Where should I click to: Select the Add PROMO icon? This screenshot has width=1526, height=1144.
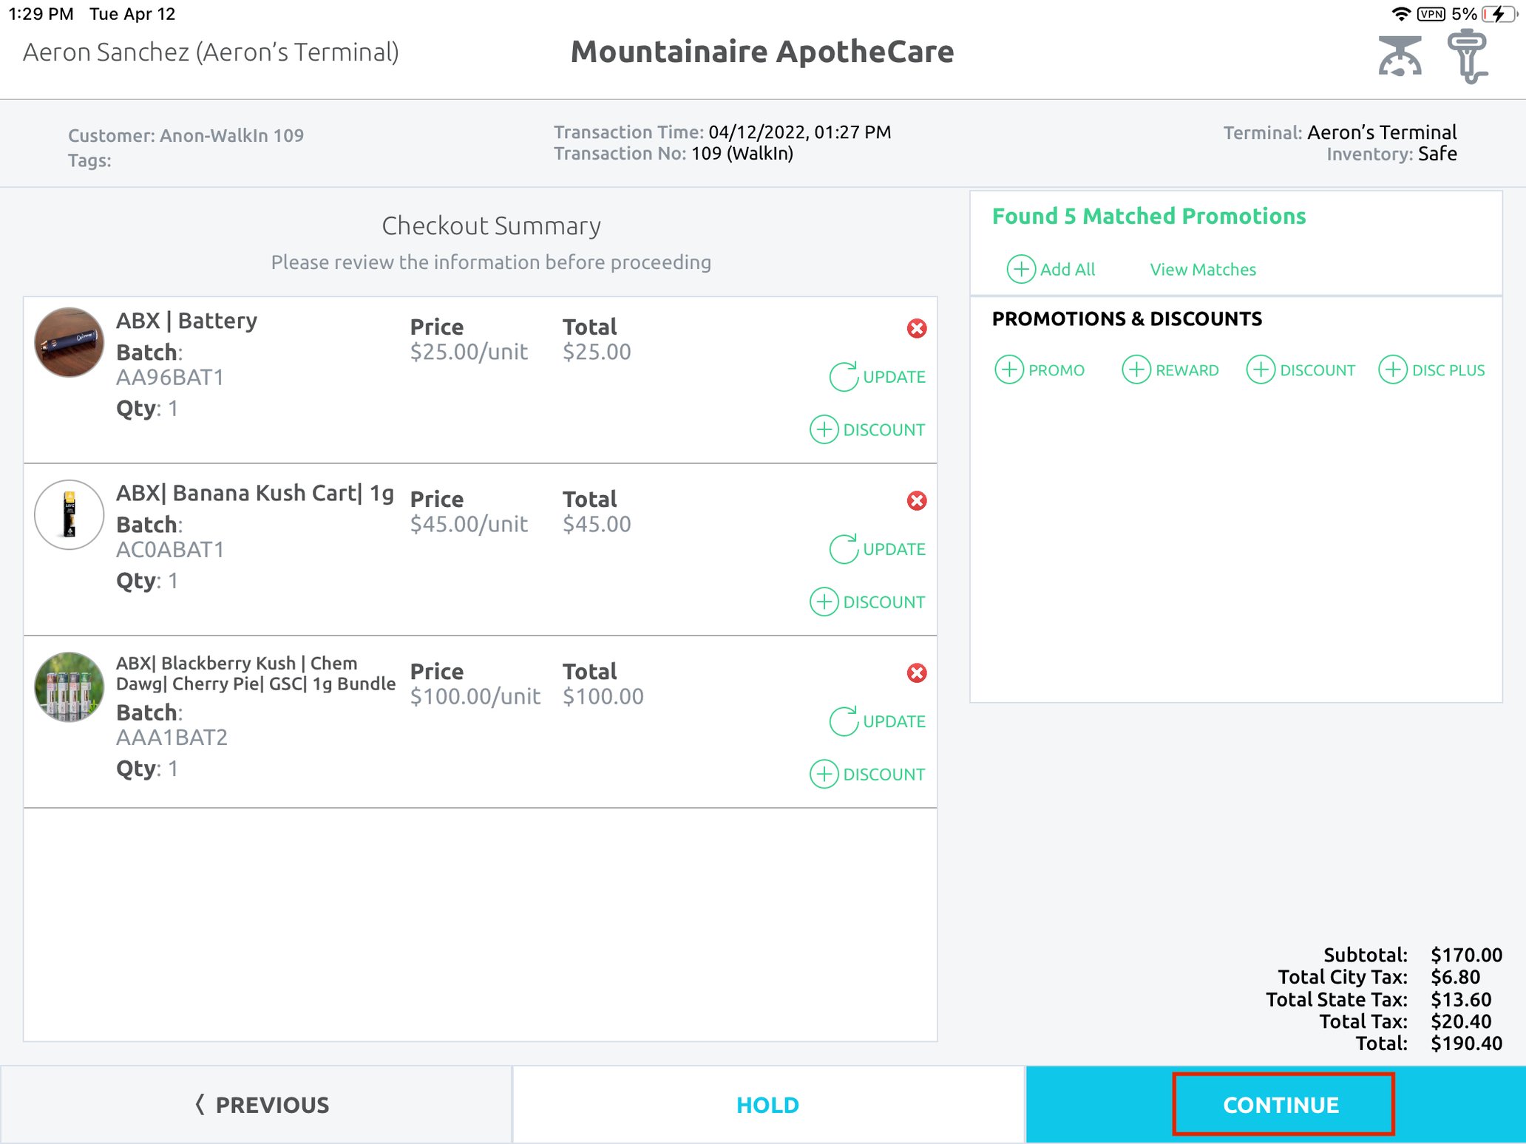[x=1009, y=370]
